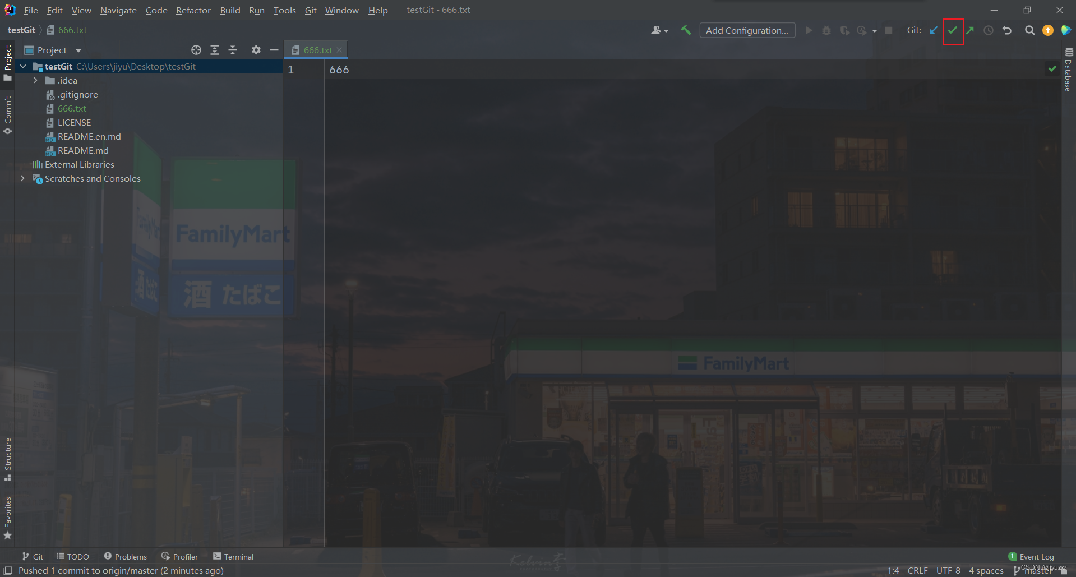This screenshot has height=577, width=1076.
Task: Open the Run menu
Action: [257, 10]
